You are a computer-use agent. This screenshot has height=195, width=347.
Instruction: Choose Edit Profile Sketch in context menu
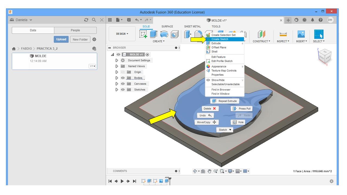click(x=224, y=61)
